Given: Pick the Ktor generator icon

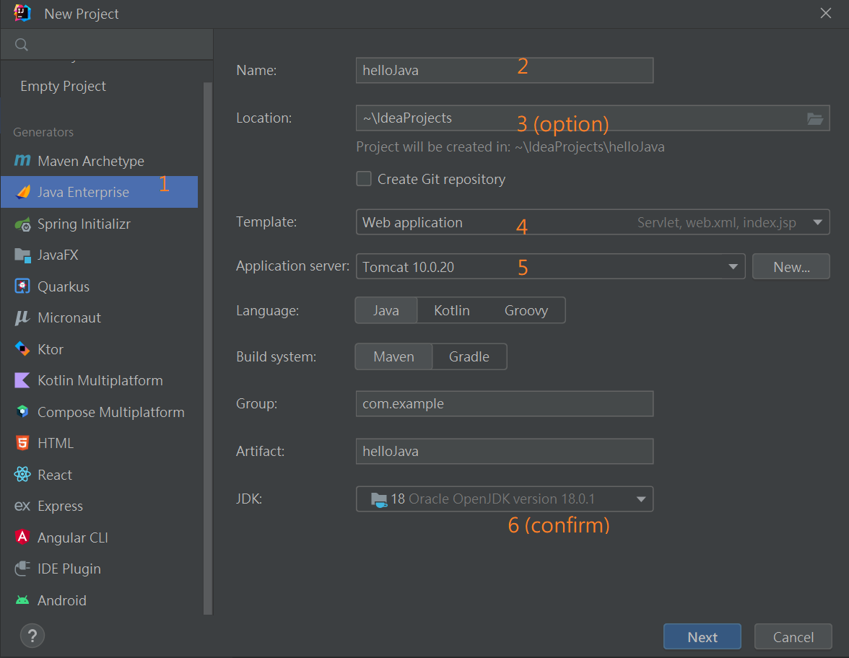Looking at the screenshot, I should click(x=22, y=349).
